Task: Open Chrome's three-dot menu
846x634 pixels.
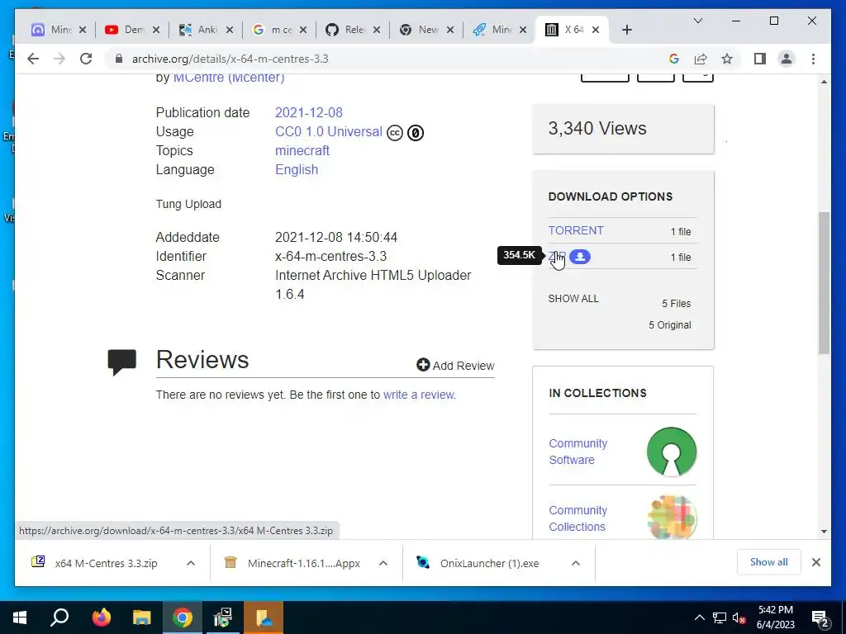Action: pos(813,59)
